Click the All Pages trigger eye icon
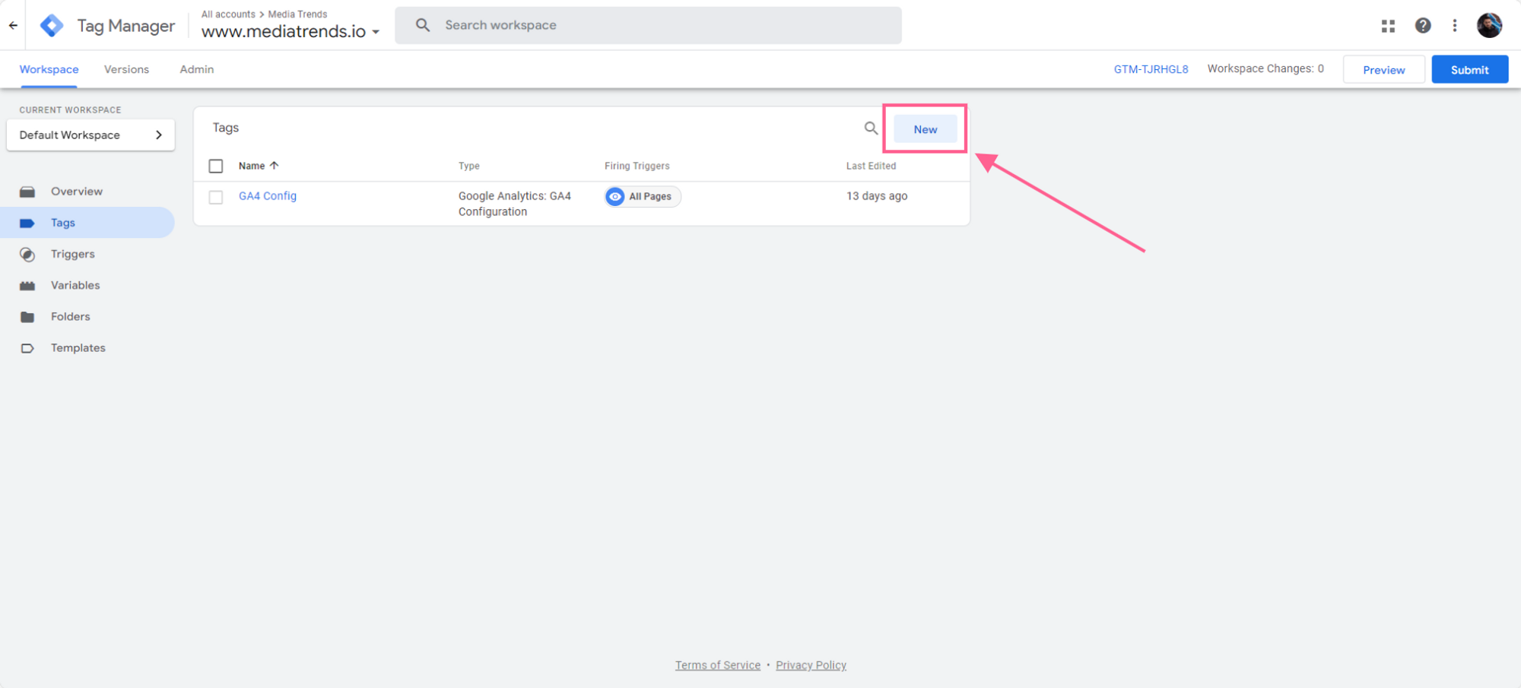Viewport: 1521px width, 688px height. [615, 197]
